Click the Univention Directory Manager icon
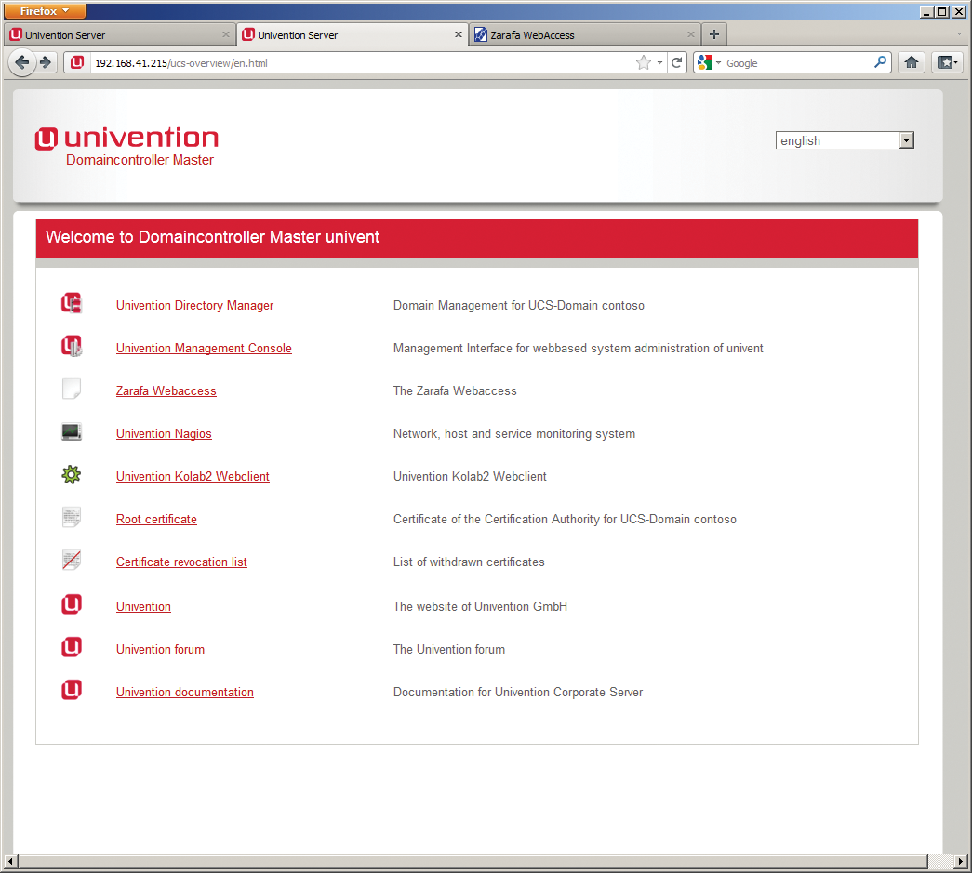Screen dimensions: 972x873 72,303
